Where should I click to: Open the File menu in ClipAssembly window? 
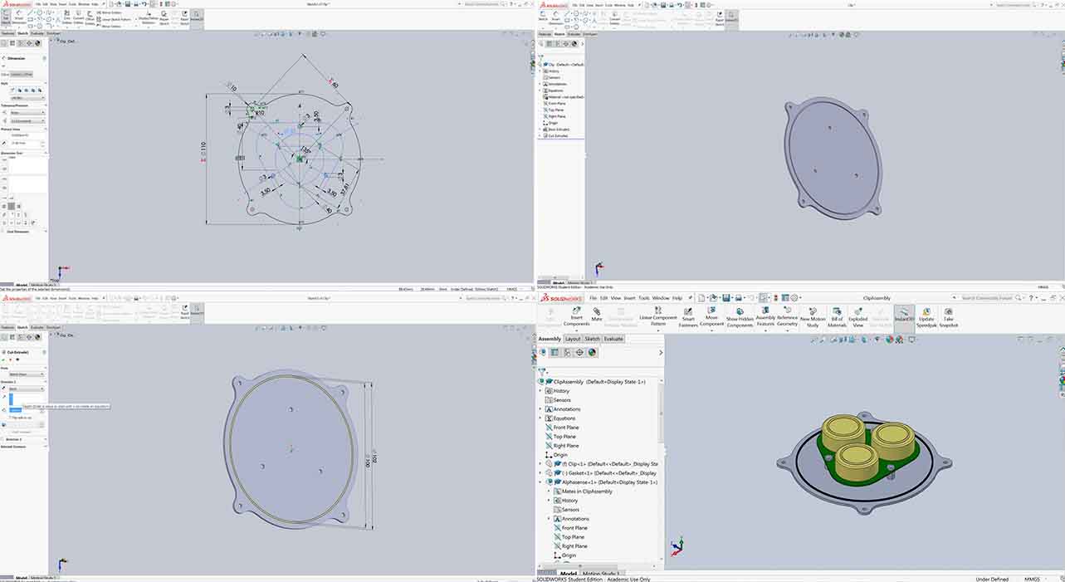click(593, 297)
